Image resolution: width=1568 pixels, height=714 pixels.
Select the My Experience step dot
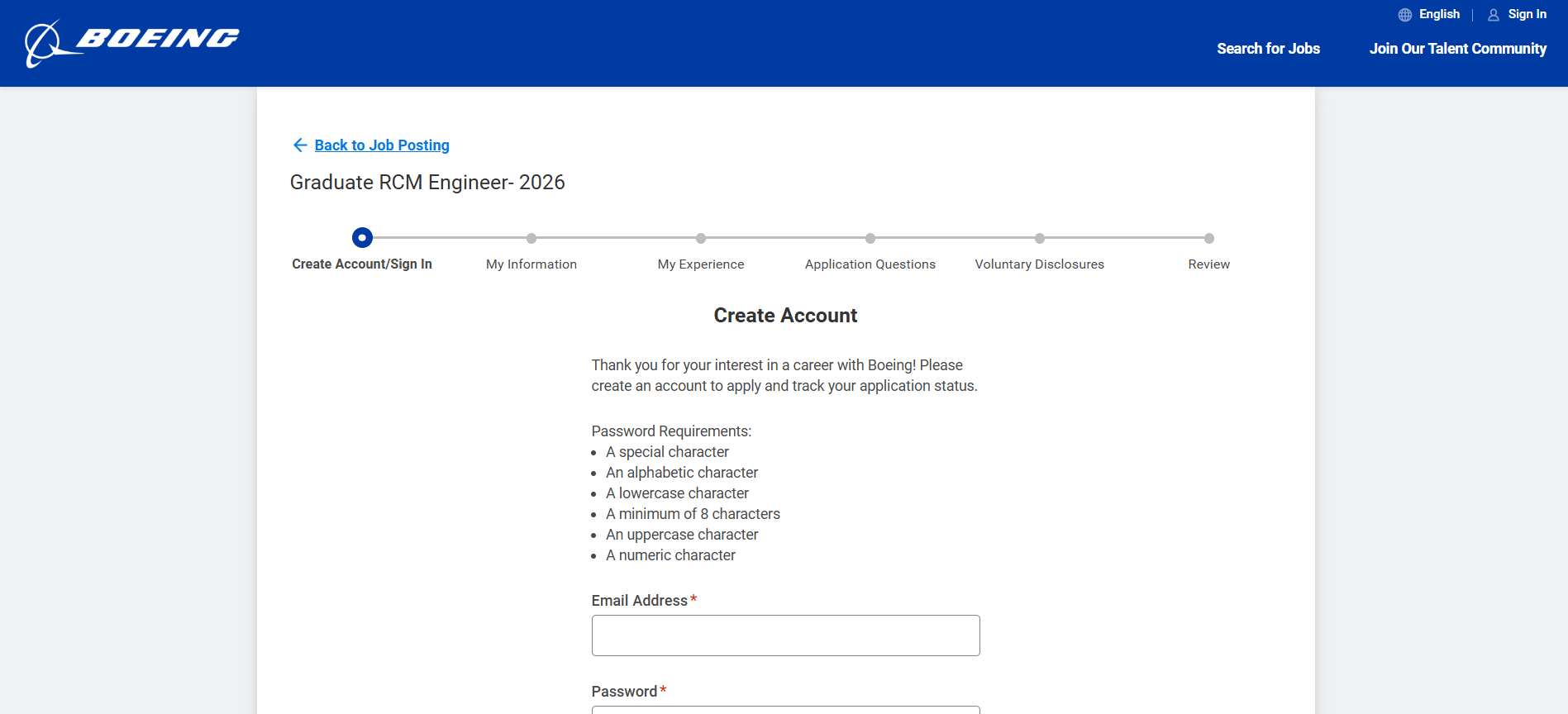pyautogui.click(x=701, y=238)
